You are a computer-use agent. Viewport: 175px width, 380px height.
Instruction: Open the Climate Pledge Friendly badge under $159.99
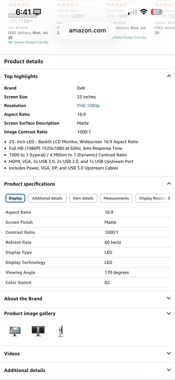pyautogui.click(x=28, y=42)
